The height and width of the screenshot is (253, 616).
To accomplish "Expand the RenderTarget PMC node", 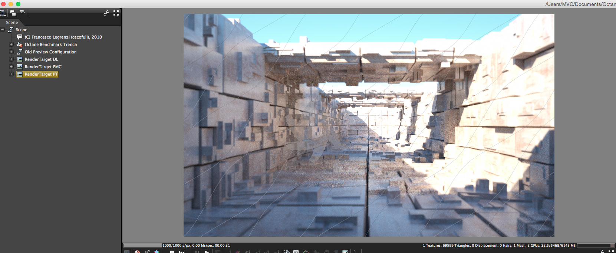I will pyautogui.click(x=11, y=67).
